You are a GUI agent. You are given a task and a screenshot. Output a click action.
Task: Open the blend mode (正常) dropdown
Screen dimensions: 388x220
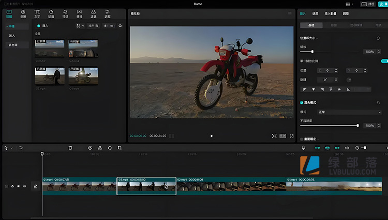349,112
